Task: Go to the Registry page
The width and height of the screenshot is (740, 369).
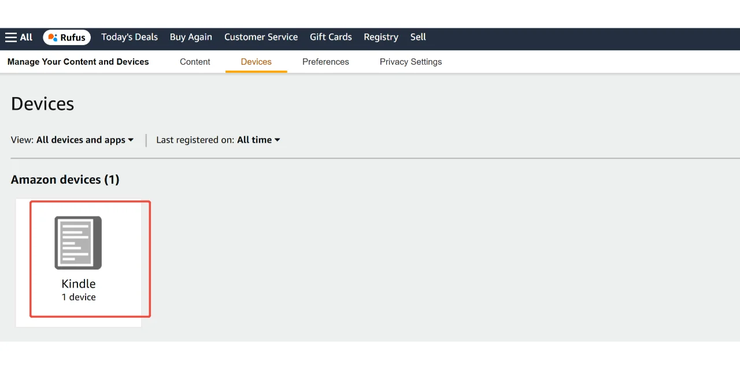Action: 381,37
